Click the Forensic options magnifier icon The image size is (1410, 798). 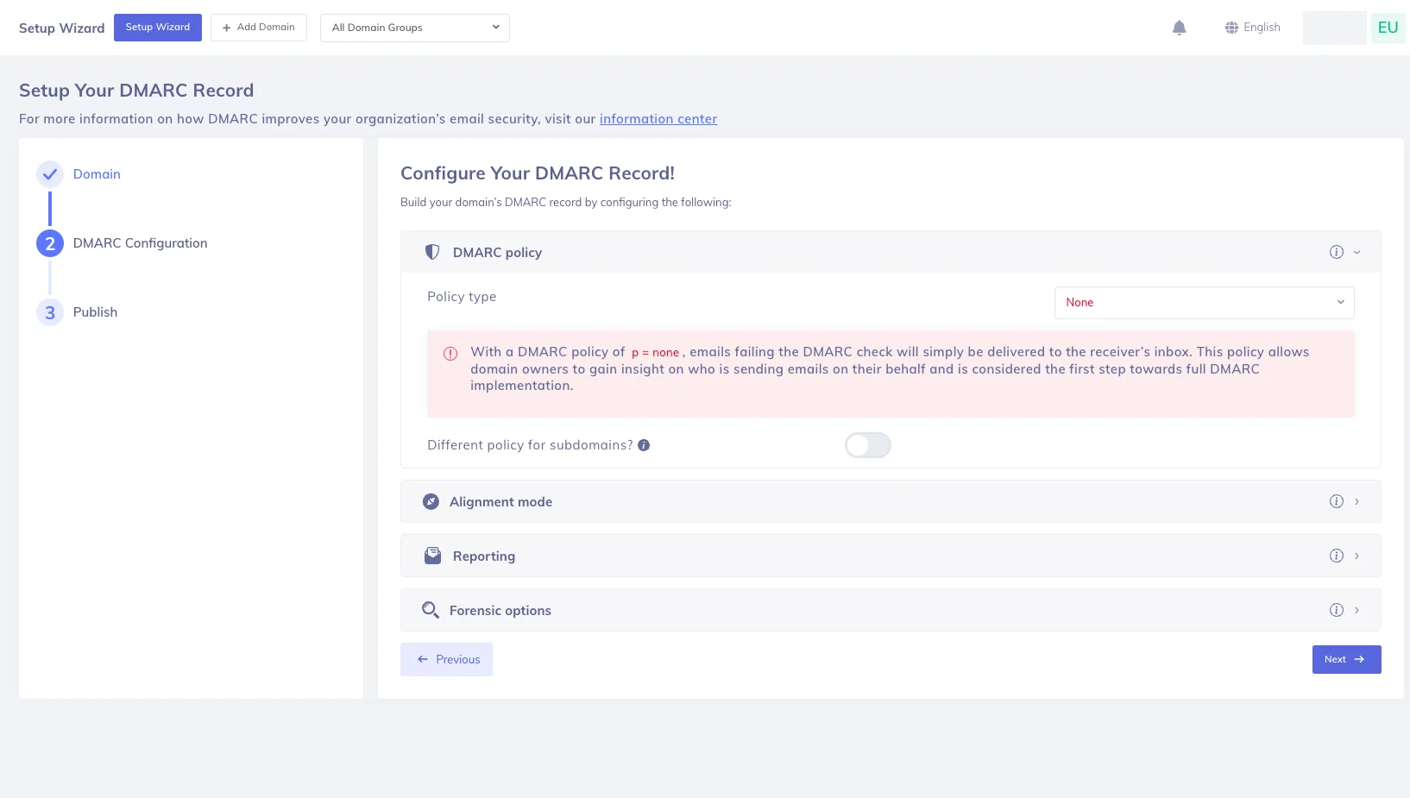[431, 610]
